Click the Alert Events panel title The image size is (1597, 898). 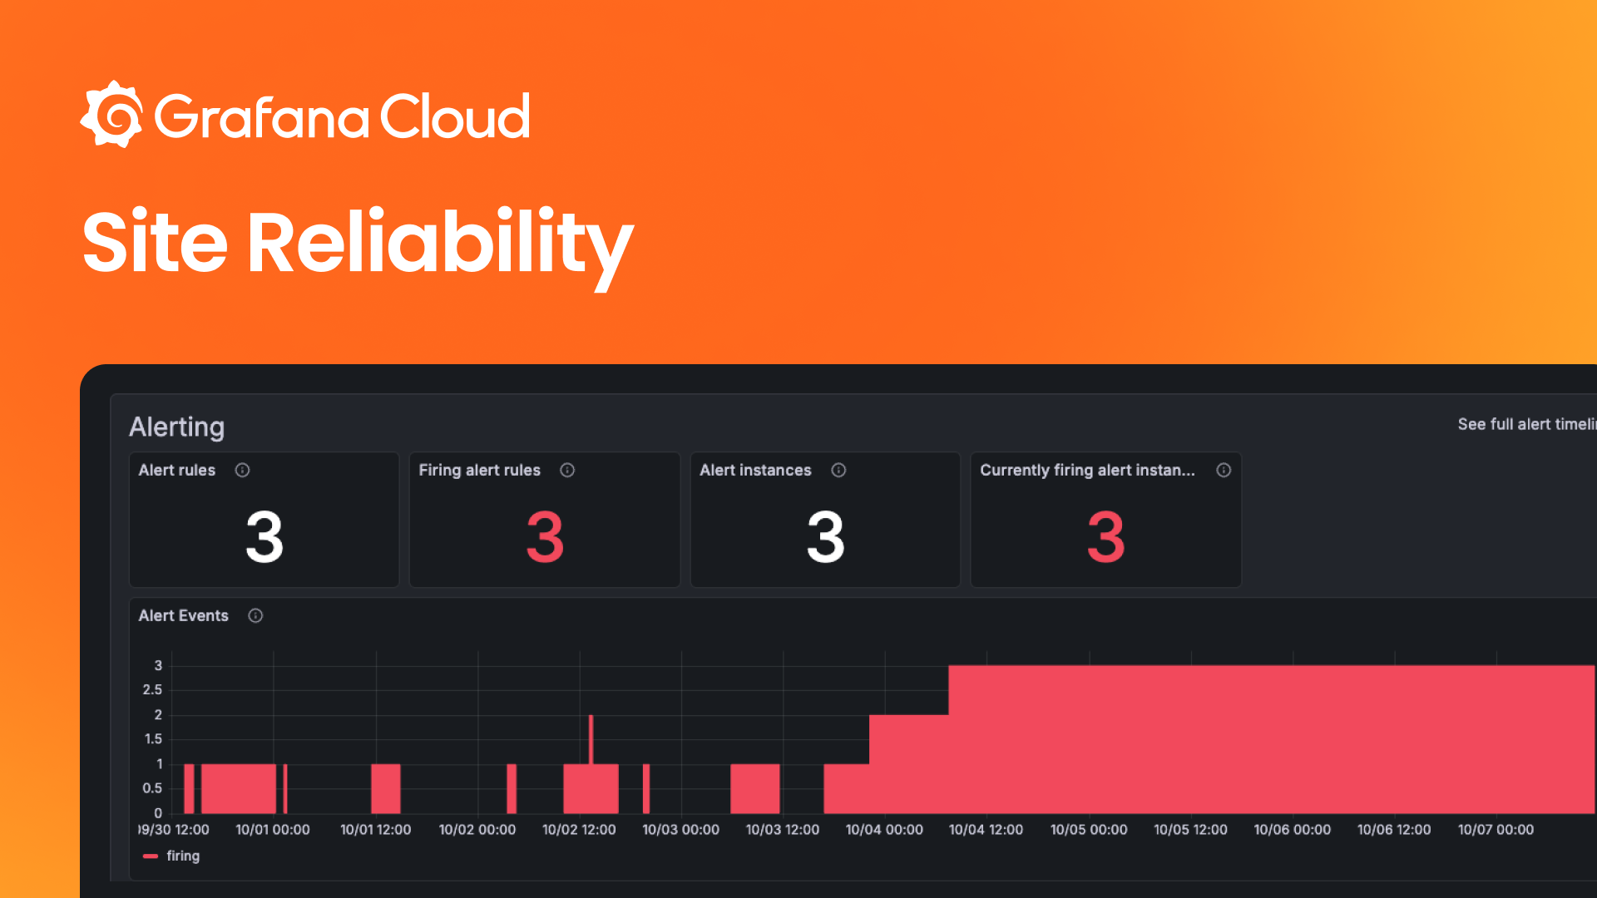click(x=183, y=616)
